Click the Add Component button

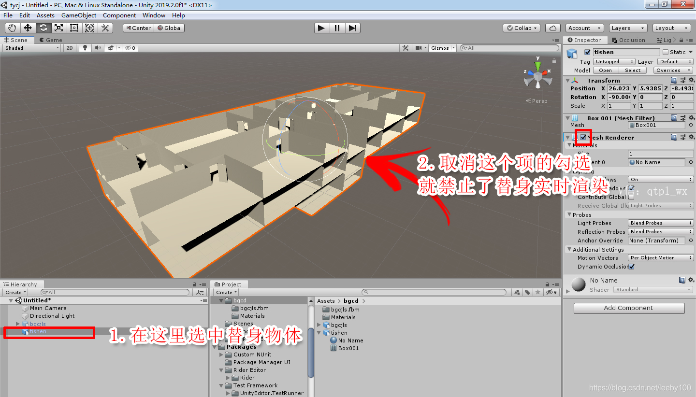coord(628,308)
